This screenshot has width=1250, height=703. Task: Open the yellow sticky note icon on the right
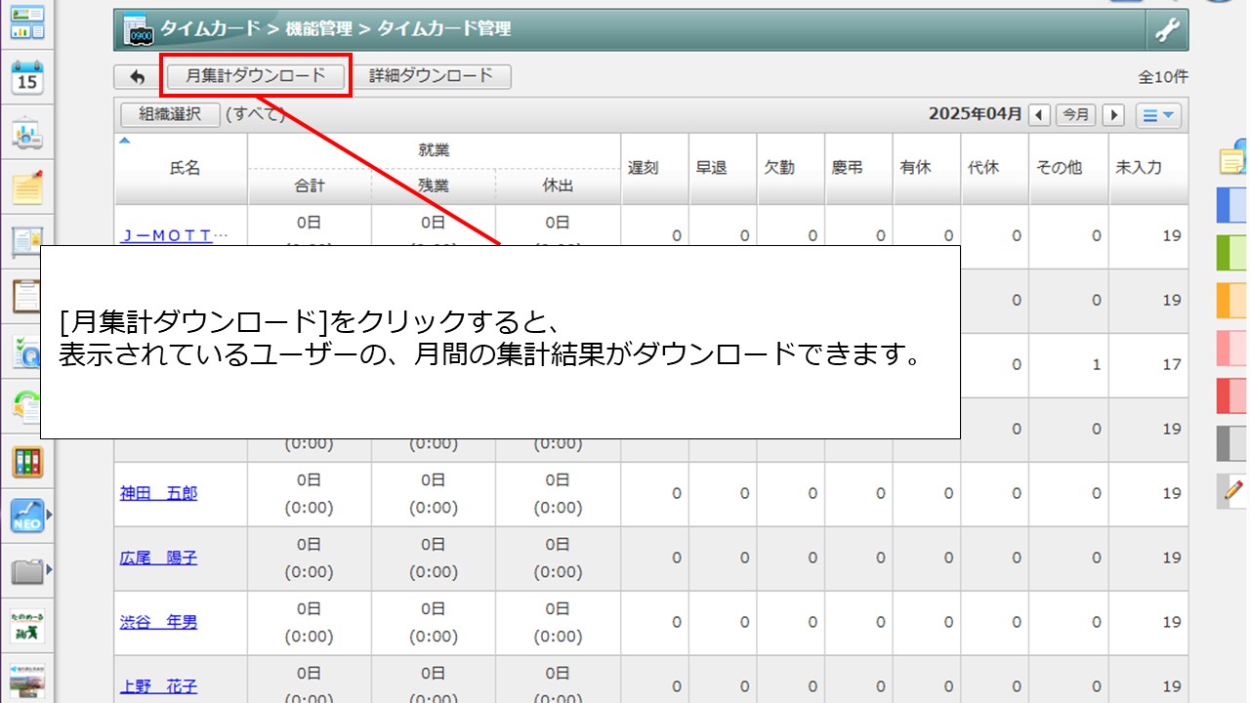(1234, 160)
